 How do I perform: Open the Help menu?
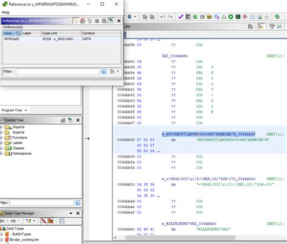point(5,12)
